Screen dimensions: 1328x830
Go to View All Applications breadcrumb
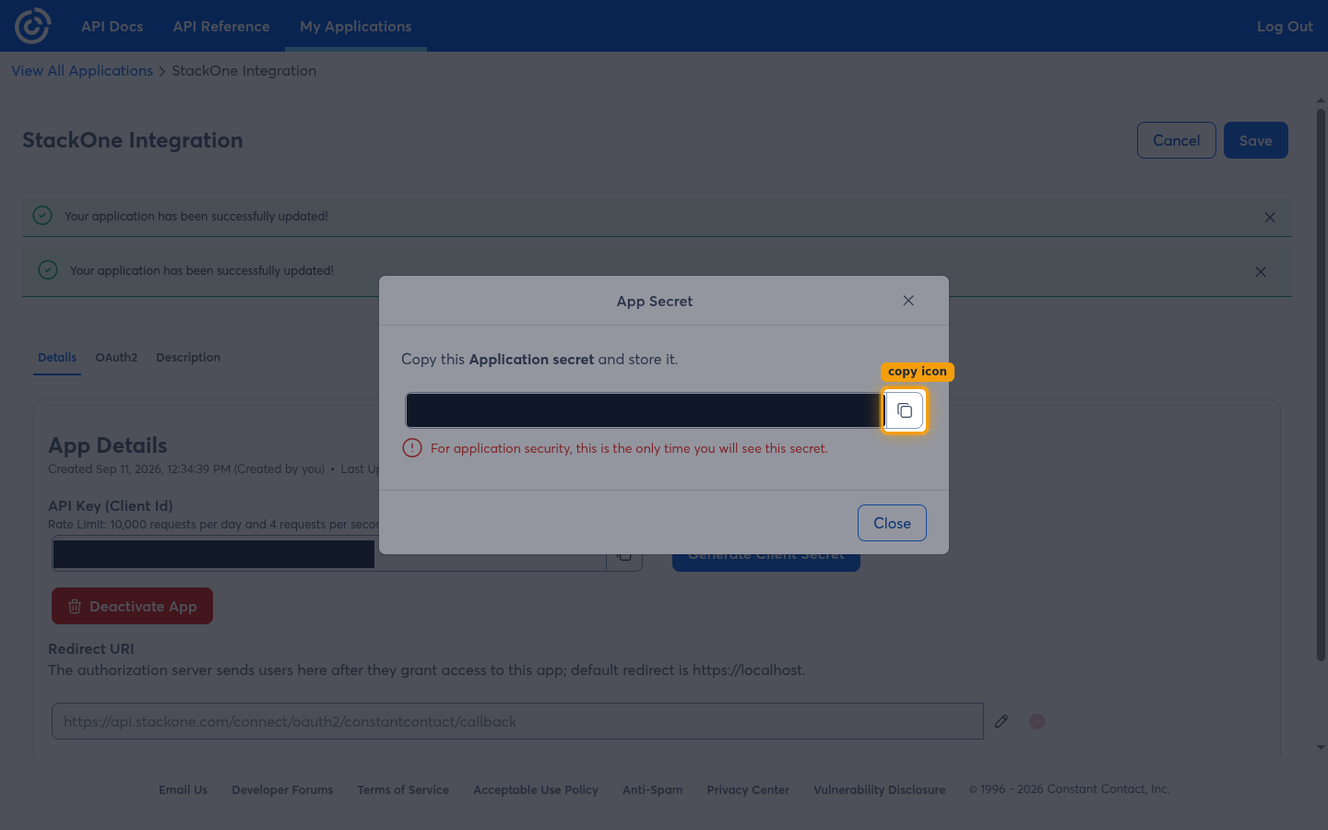(82, 71)
